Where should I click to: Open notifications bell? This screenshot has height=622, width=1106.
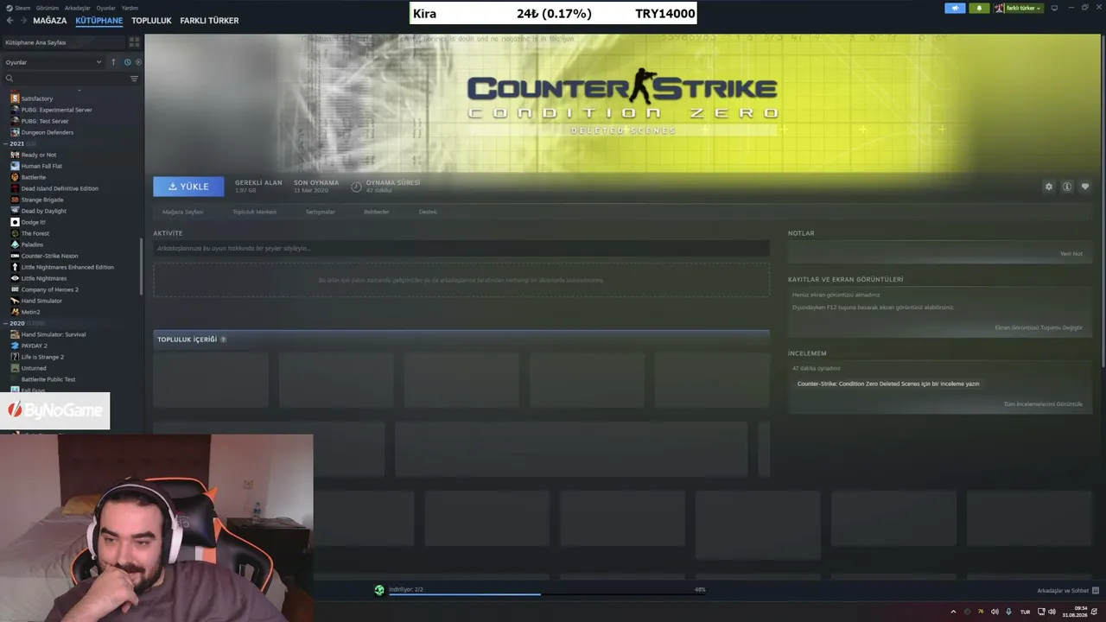point(979,8)
